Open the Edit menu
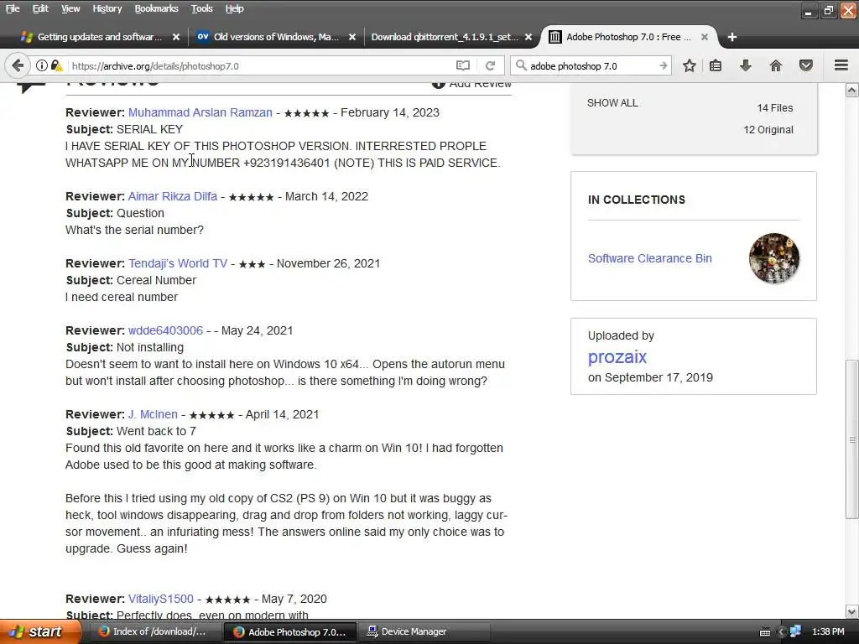 (40, 8)
